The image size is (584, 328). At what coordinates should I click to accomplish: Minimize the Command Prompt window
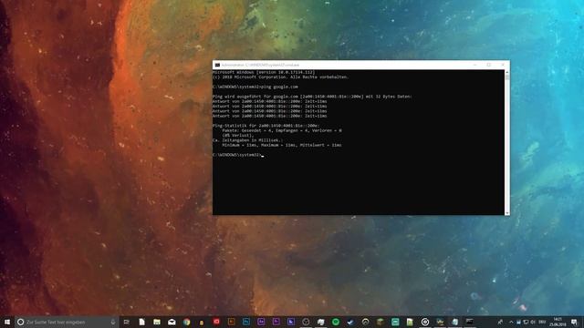click(474, 65)
